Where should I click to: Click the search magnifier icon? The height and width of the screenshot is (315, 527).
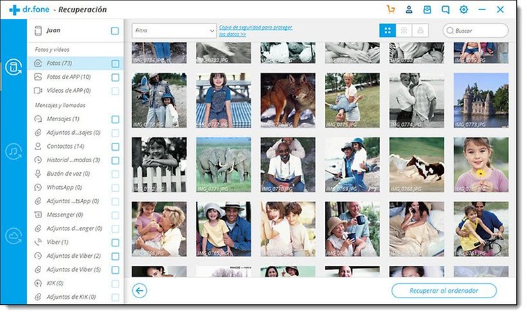click(x=449, y=30)
